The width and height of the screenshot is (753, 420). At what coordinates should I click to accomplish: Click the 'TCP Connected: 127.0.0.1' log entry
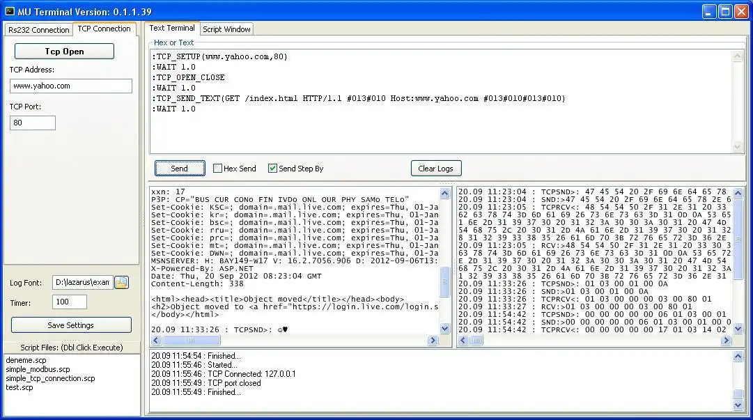pyautogui.click(x=224, y=374)
